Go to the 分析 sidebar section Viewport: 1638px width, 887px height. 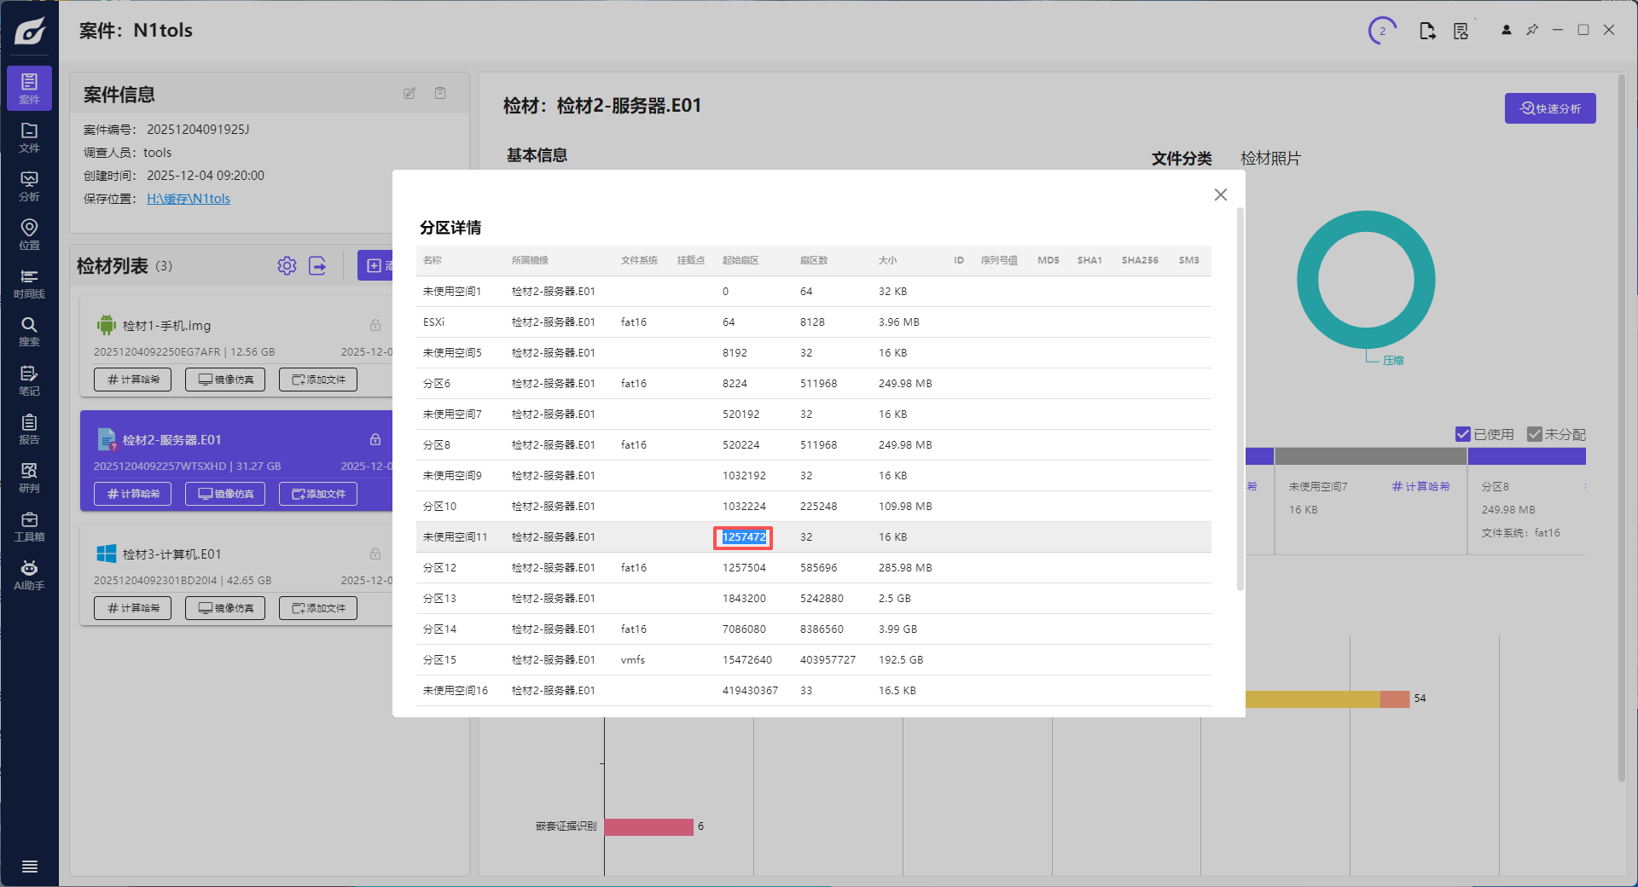(29, 185)
